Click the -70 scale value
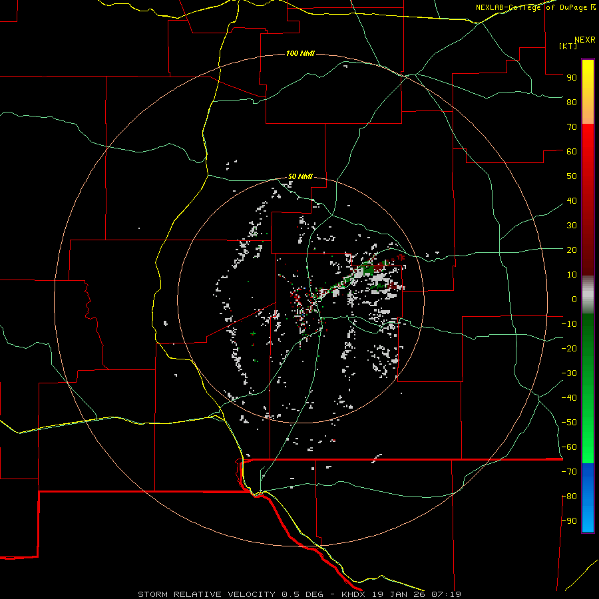The width and height of the screenshot is (599, 599). coord(569,472)
